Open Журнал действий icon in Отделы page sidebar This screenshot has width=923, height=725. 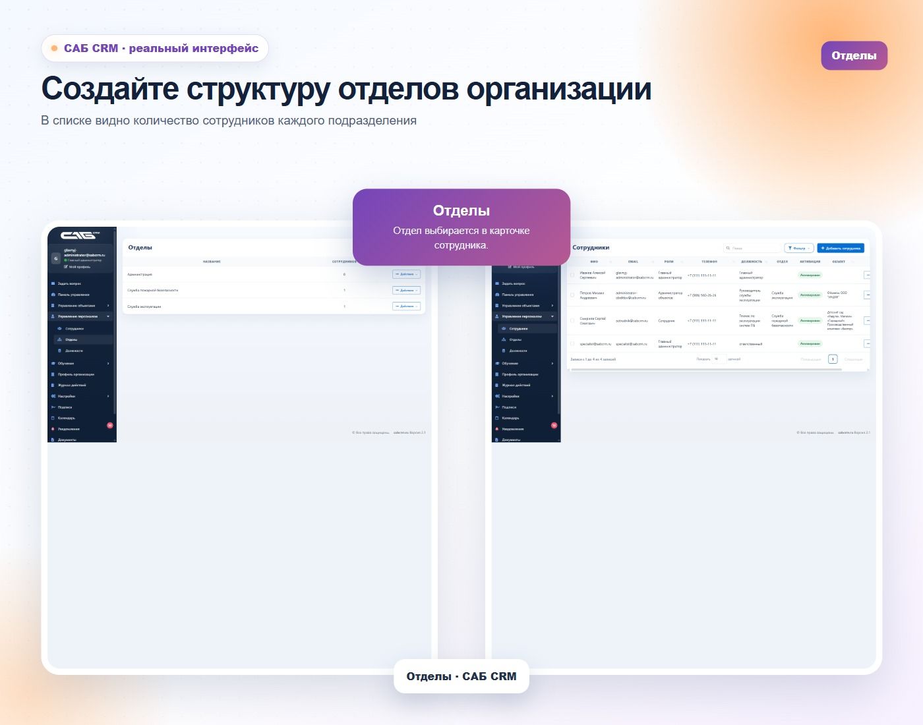[53, 385]
